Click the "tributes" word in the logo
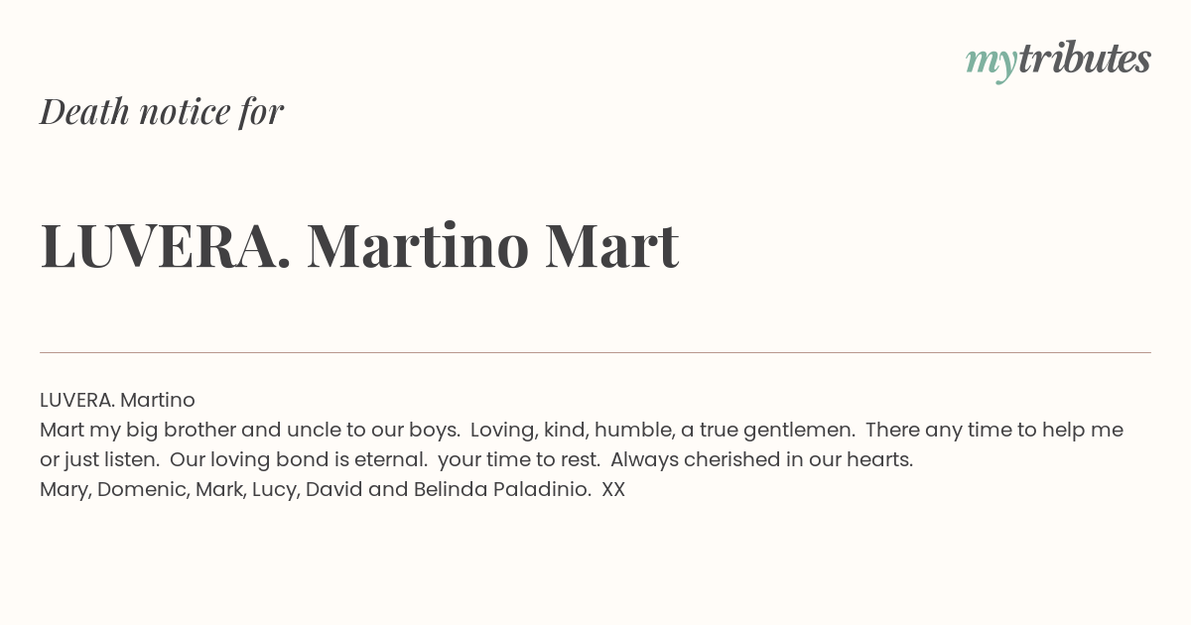This screenshot has height=625, width=1191. [1084, 59]
